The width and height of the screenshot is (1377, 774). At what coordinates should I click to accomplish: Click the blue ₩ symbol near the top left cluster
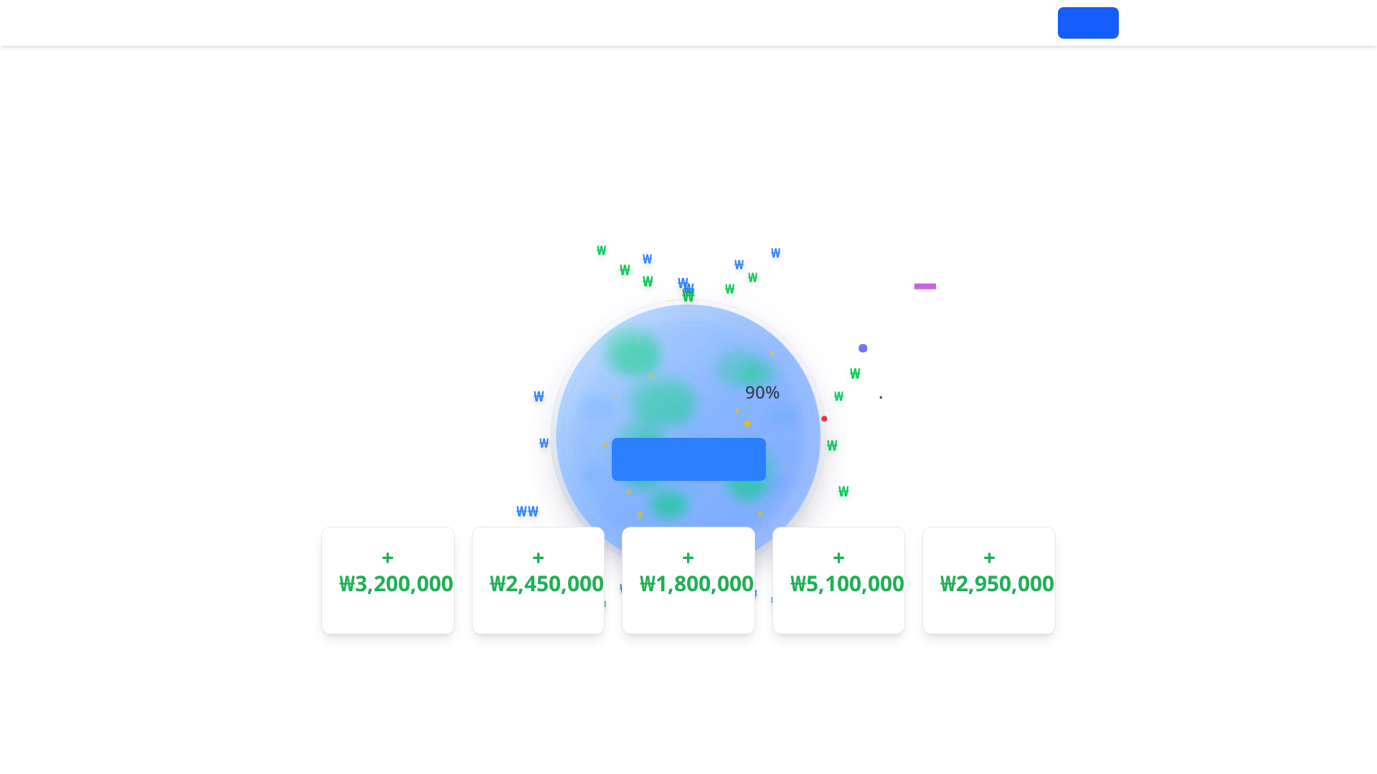[x=647, y=258]
